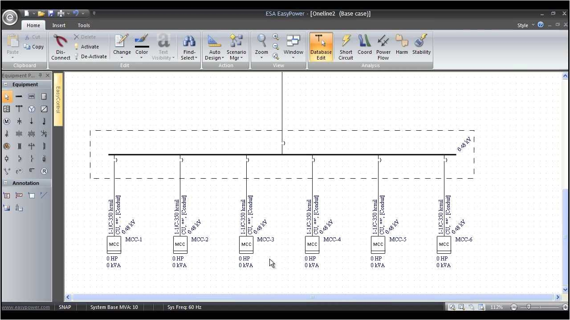The width and height of the screenshot is (570, 320).
Task: Select the Dis-Connect tool
Action: pyautogui.click(x=61, y=47)
